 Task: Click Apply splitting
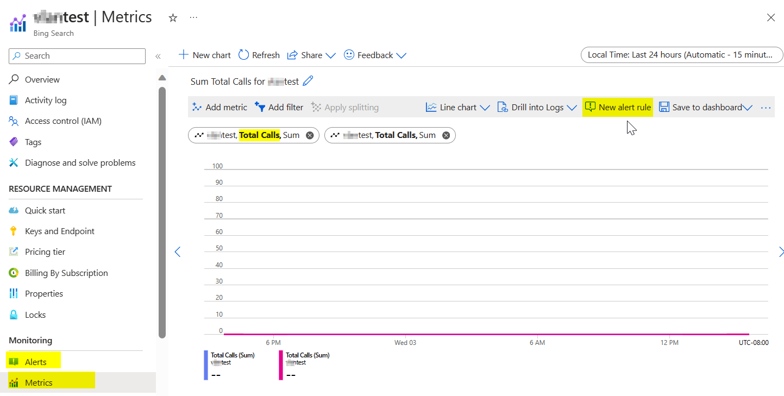pos(344,108)
